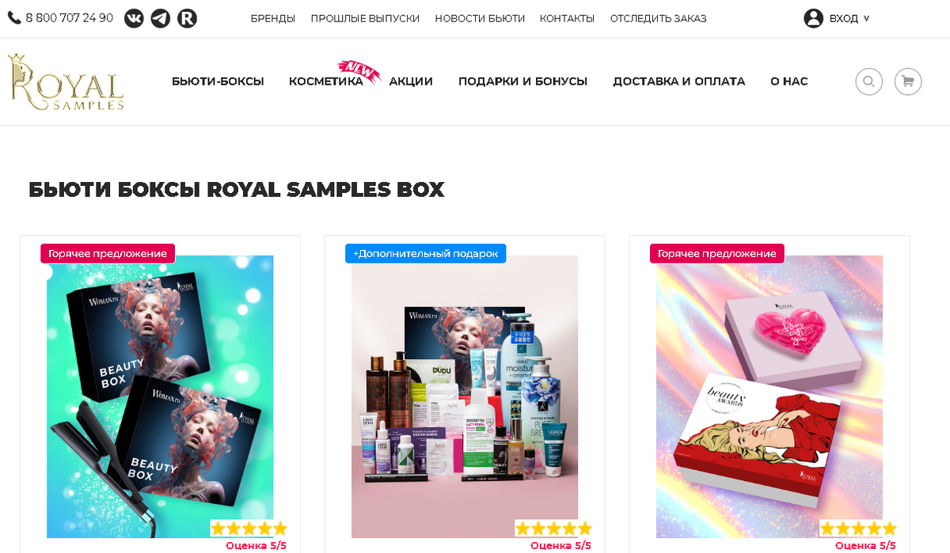Open the БЬЮТИ-БОКСЫ menu
The image size is (950, 553).
[x=218, y=81]
